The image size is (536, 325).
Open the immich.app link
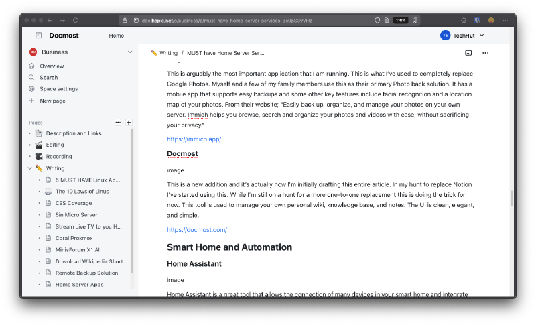coord(194,139)
